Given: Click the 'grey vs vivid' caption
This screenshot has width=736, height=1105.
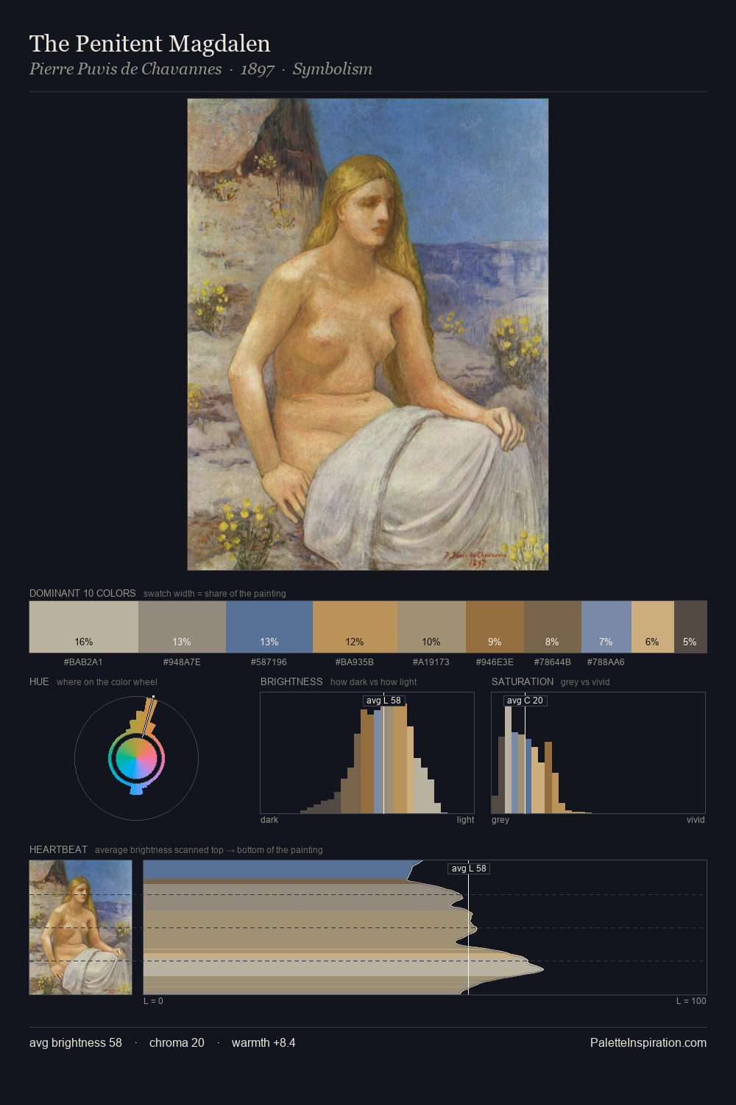Looking at the screenshot, I should coord(585,682).
